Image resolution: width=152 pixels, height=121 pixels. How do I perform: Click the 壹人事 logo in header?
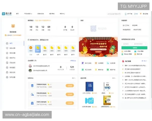pos(7,14)
